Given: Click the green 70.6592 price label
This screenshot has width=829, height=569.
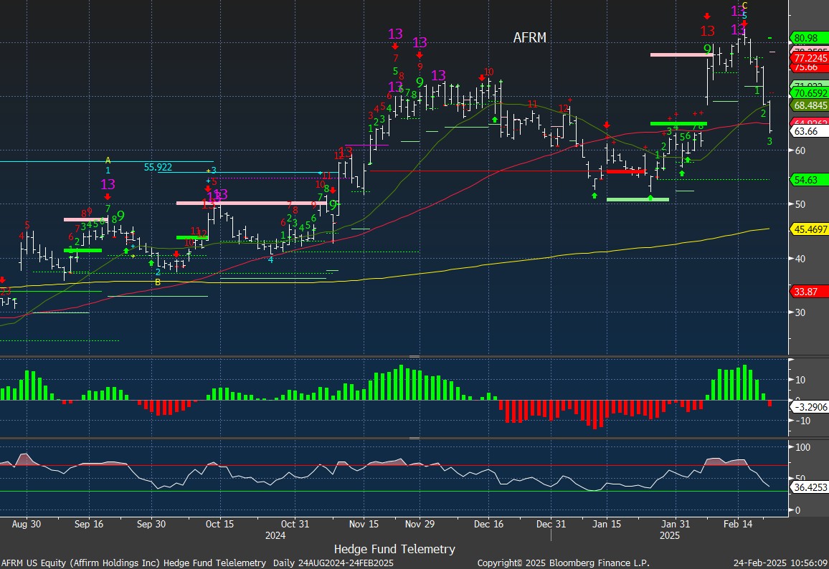Looking at the screenshot, I should pyautogui.click(x=810, y=93).
